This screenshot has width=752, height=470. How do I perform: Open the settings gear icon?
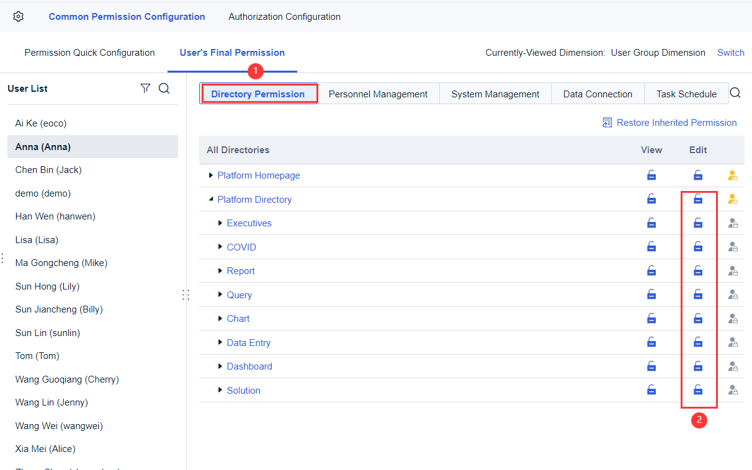click(x=19, y=17)
